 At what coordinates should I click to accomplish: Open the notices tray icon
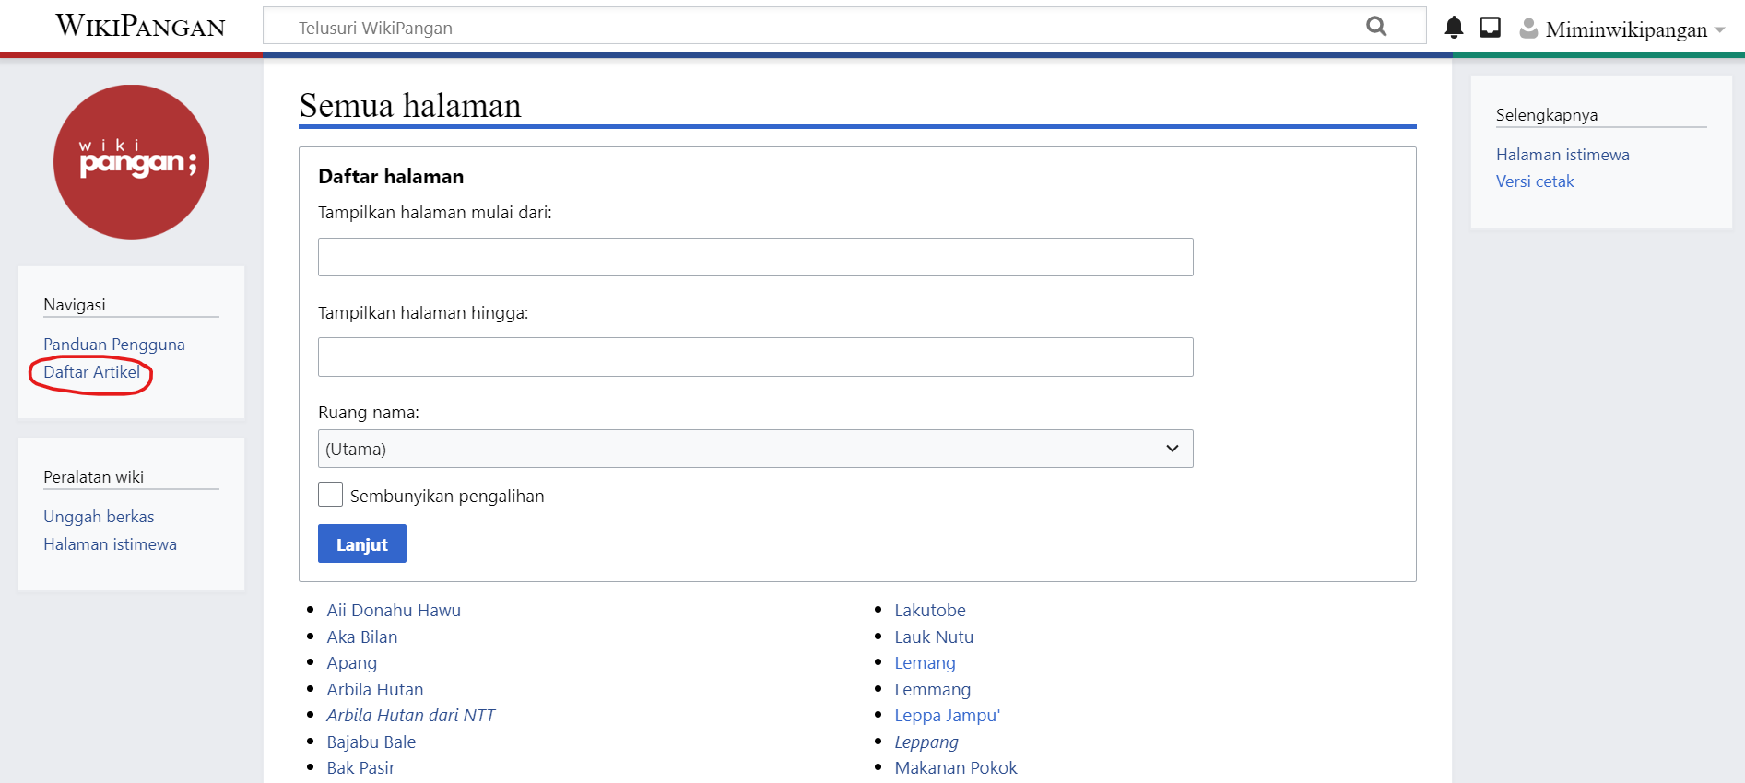click(x=1490, y=28)
